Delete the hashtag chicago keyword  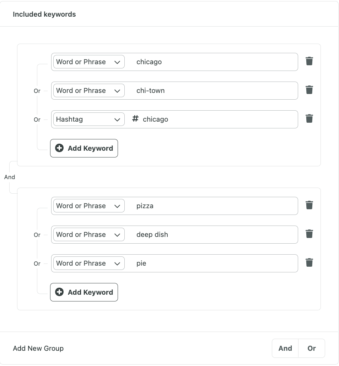point(309,118)
